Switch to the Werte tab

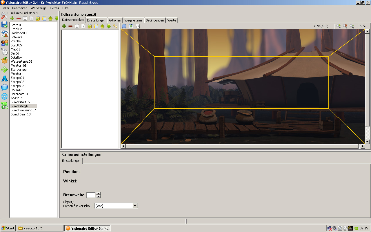pyautogui.click(x=172, y=20)
